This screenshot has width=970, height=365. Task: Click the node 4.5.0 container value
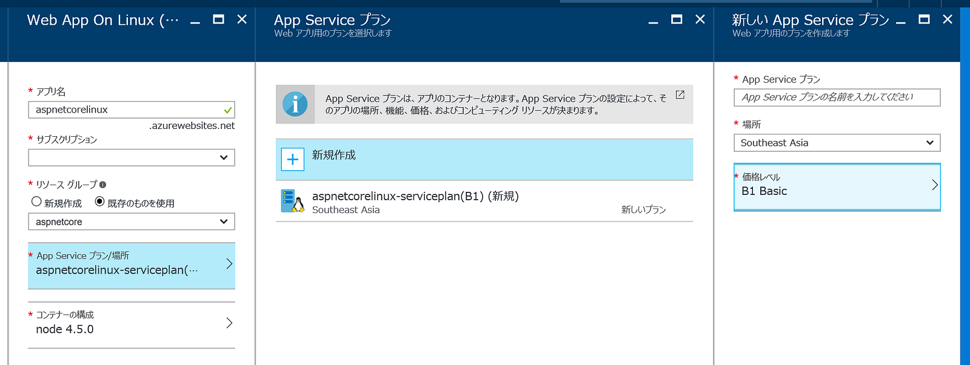(65, 329)
